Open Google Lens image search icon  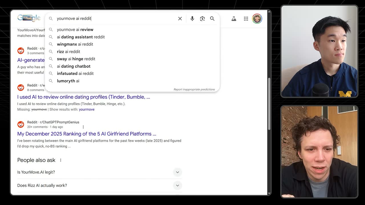[x=202, y=19]
